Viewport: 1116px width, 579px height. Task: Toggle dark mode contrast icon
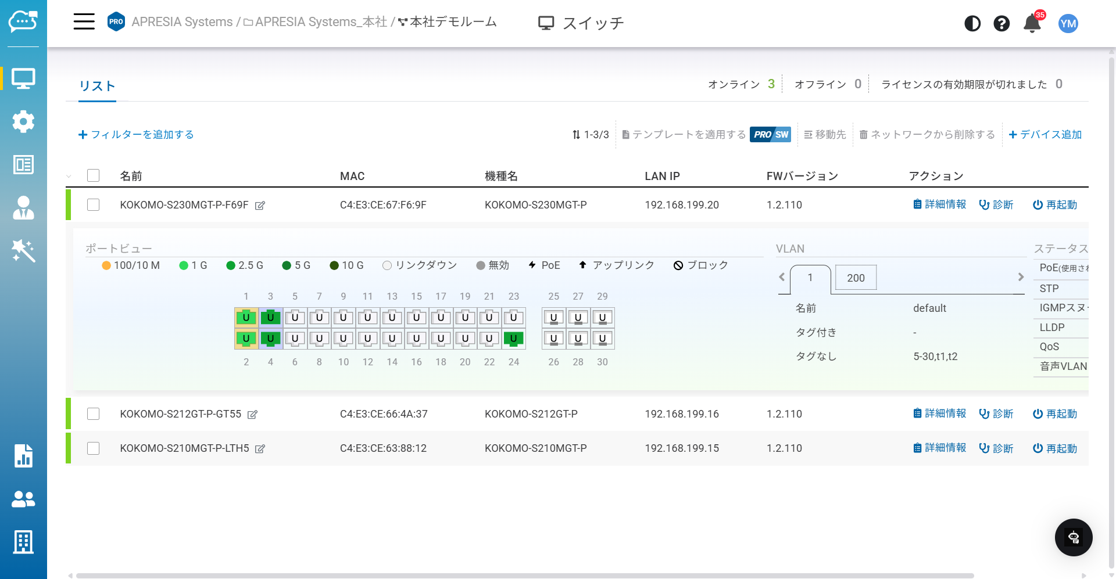pos(972,23)
